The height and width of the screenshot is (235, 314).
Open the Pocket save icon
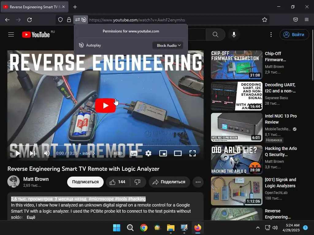pos(296,20)
